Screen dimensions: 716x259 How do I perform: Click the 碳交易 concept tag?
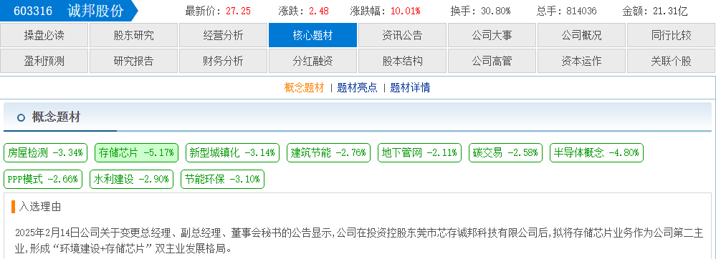[x=505, y=153]
